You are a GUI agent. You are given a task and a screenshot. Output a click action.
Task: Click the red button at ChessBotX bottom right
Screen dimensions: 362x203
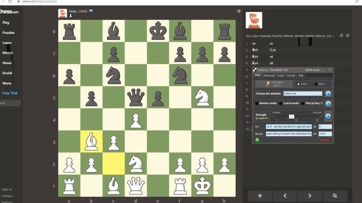tap(325, 140)
